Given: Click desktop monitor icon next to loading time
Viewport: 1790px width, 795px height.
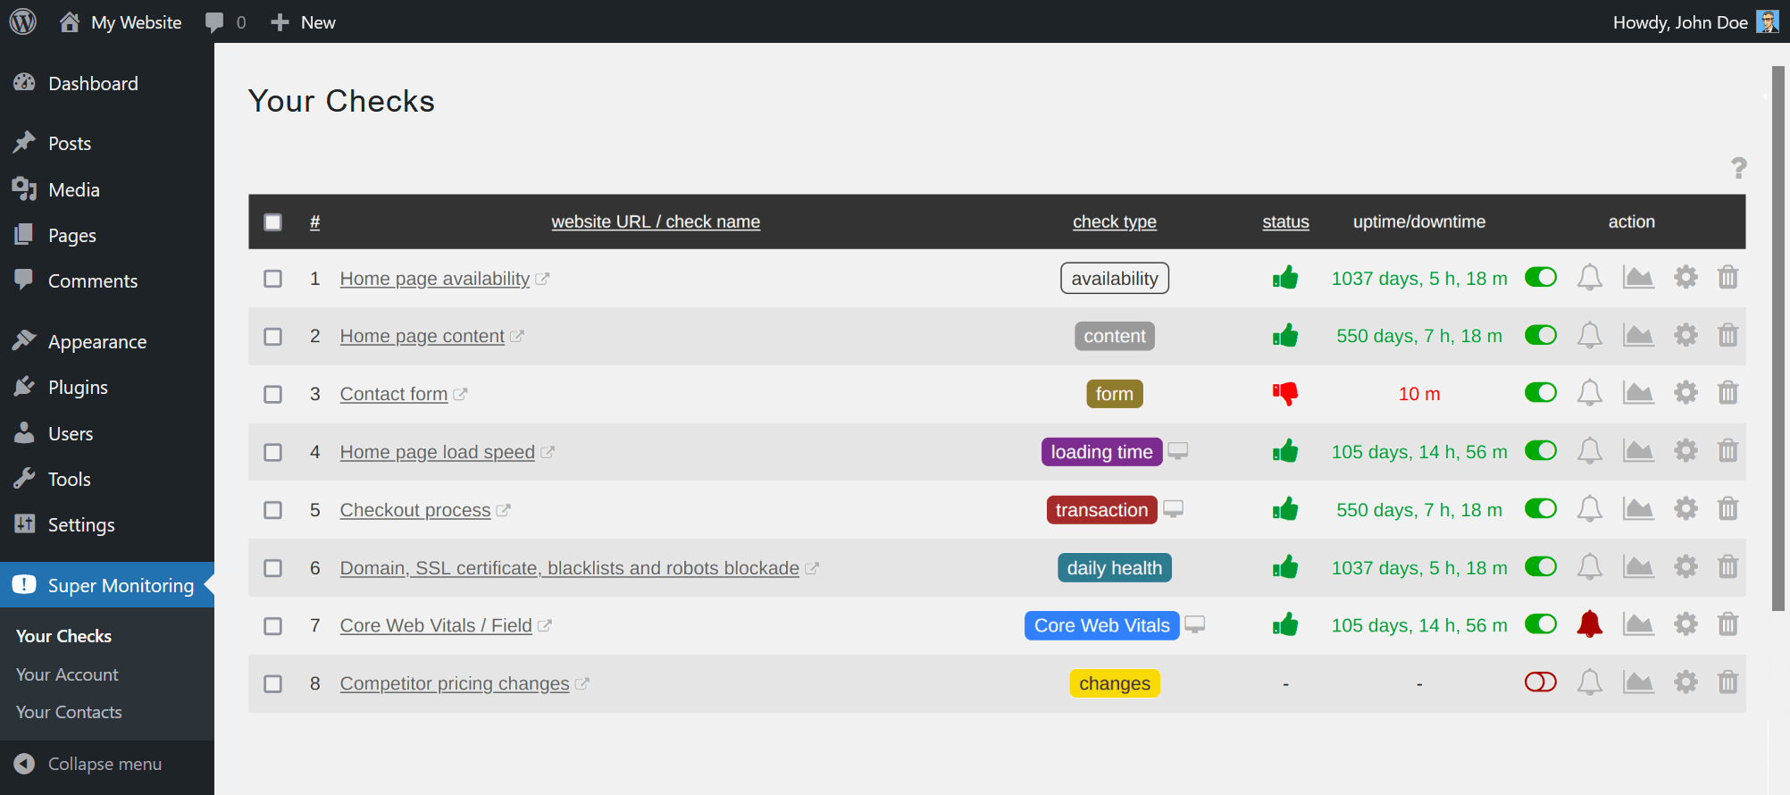Looking at the screenshot, I should point(1178,451).
